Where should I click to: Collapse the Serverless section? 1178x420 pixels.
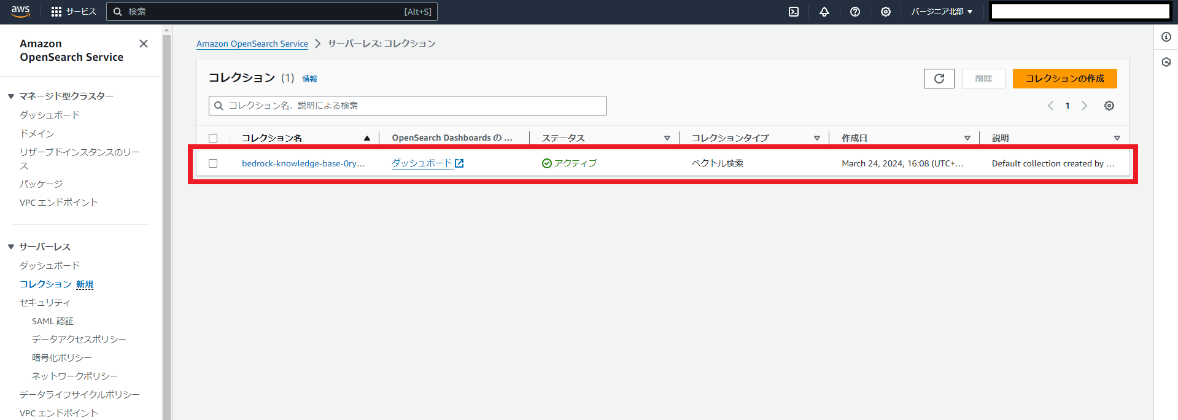(x=11, y=247)
